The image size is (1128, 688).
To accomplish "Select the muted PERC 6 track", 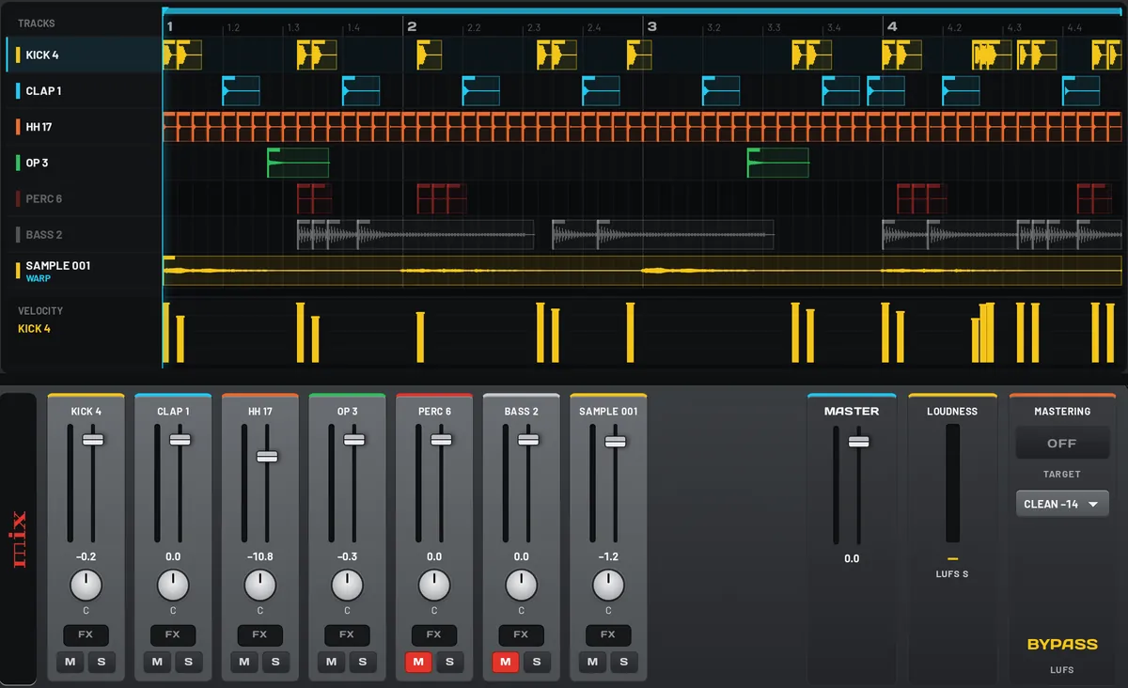I will pos(83,198).
